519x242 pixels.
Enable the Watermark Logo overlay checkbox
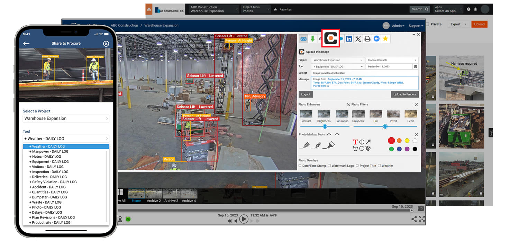pos(329,166)
